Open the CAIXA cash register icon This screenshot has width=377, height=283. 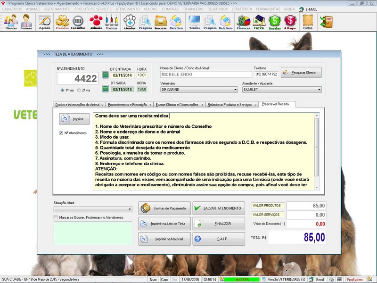pyautogui.click(x=259, y=22)
